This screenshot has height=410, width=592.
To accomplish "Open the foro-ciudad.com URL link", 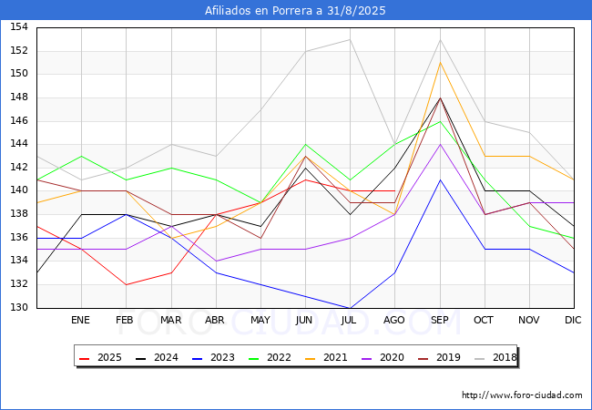I will tap(522, 395).
